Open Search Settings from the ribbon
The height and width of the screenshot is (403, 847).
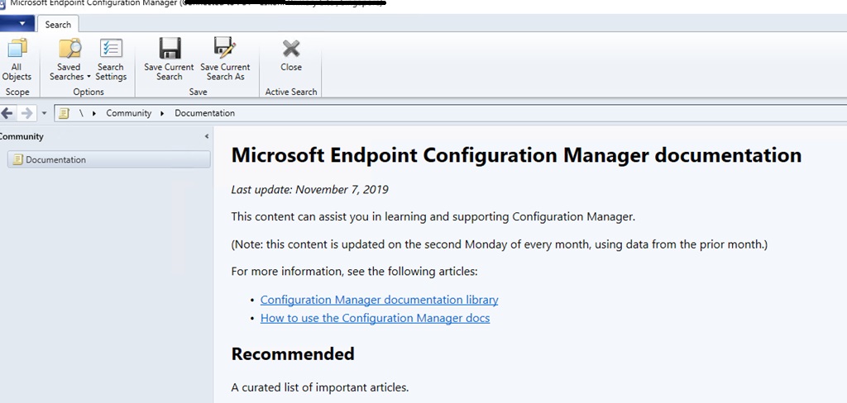click(x=111, y=59)
